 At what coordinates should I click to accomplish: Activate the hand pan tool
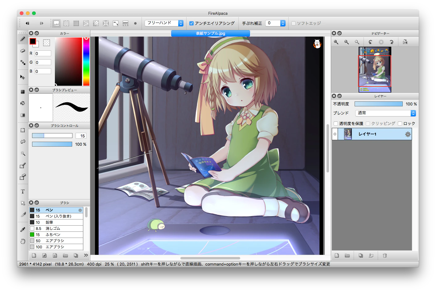[x=23, y=241]
